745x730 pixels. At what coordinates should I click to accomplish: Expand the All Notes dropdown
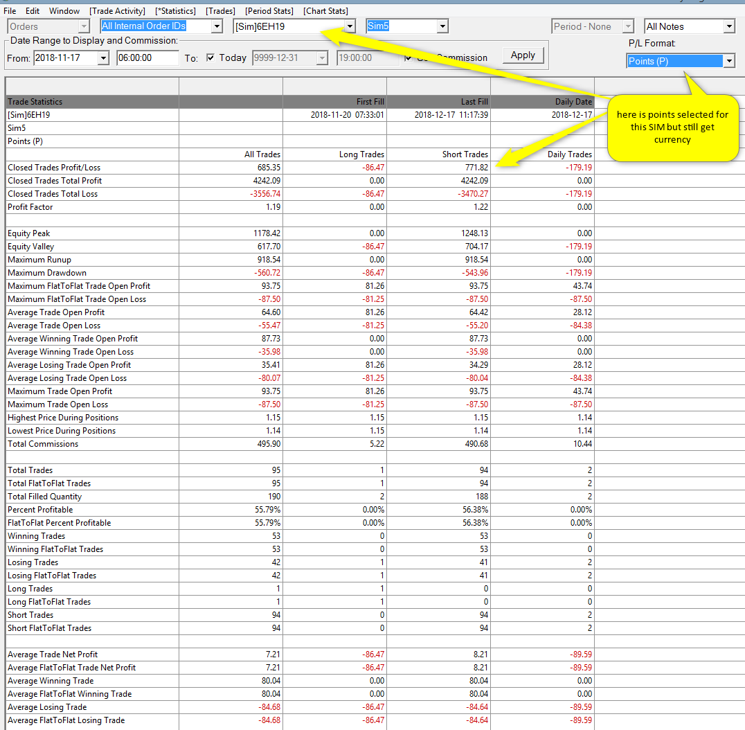coord(728,26)
